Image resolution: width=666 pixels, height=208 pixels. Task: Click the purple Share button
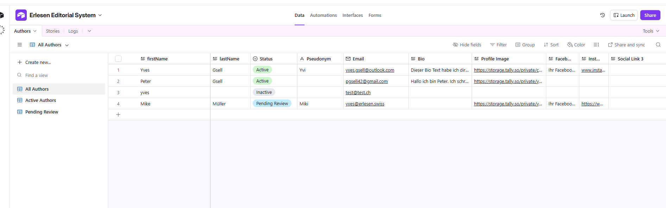click(x=650, y=15)
